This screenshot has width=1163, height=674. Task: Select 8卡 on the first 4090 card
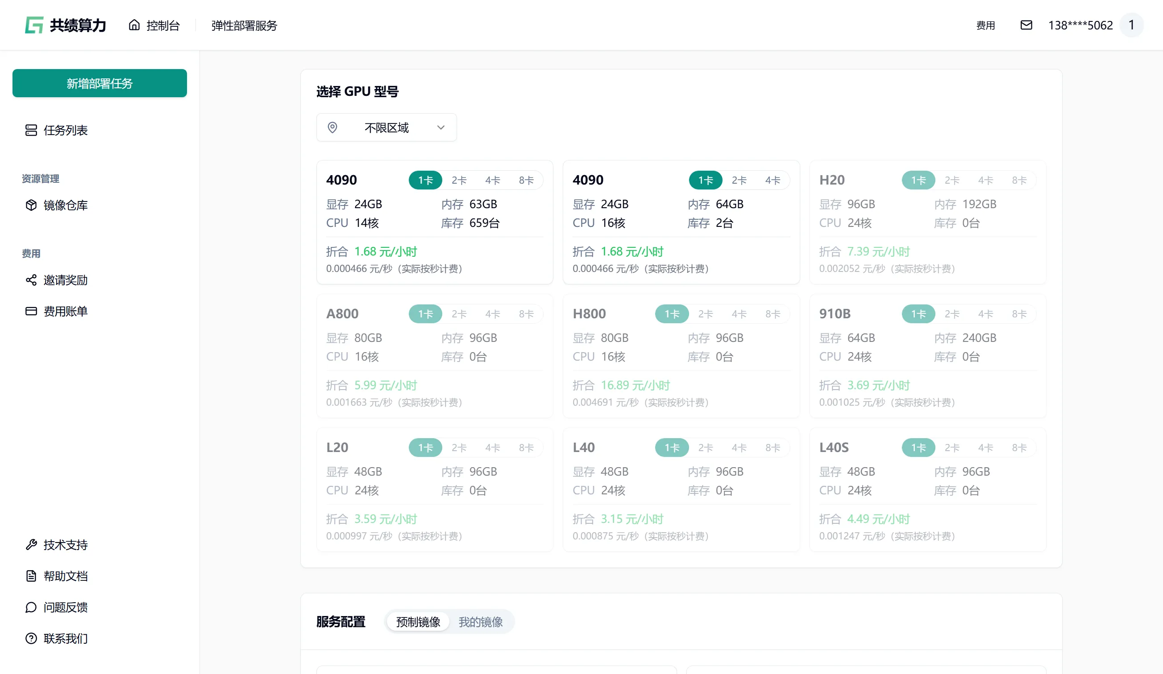click(x=526, y=180)
